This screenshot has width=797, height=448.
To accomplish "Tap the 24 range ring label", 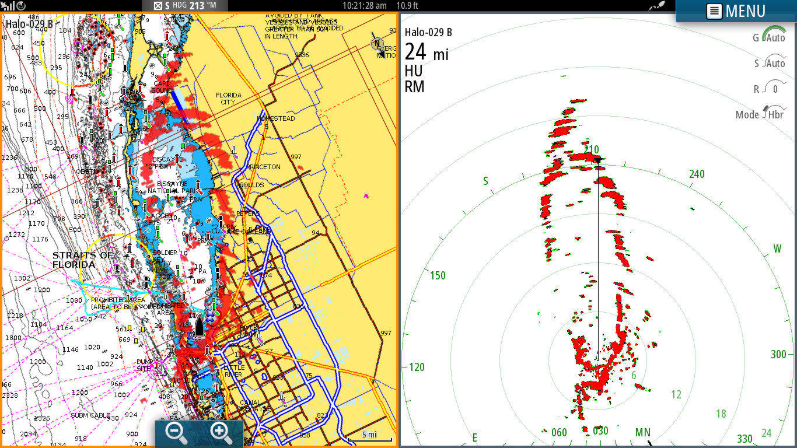I will click(766, 433).
